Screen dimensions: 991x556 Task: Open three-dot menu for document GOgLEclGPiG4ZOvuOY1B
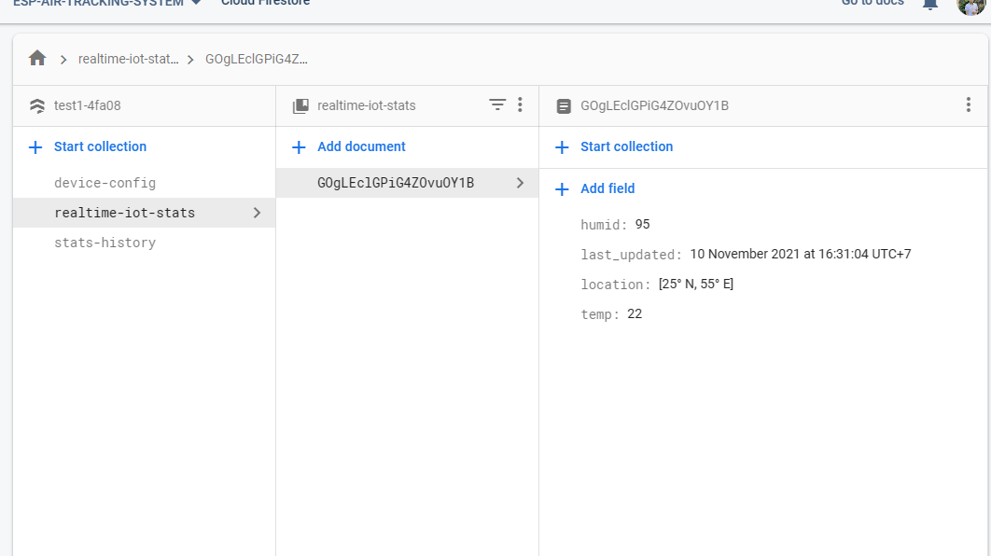969,105
